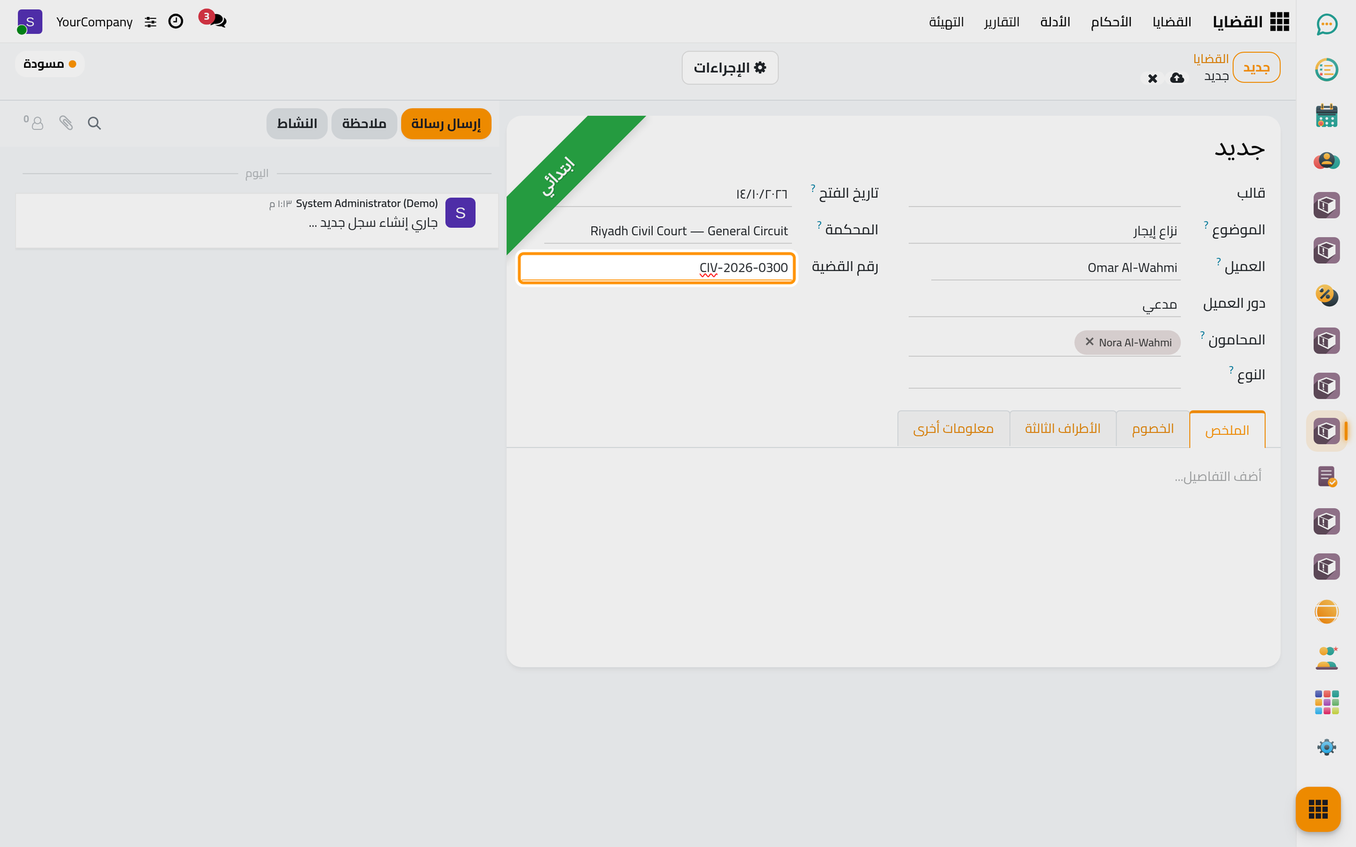Open the الأدلة menu
Image resolution: width=1356 pixels, height=847 pixels.
[x=1055, y=22]
